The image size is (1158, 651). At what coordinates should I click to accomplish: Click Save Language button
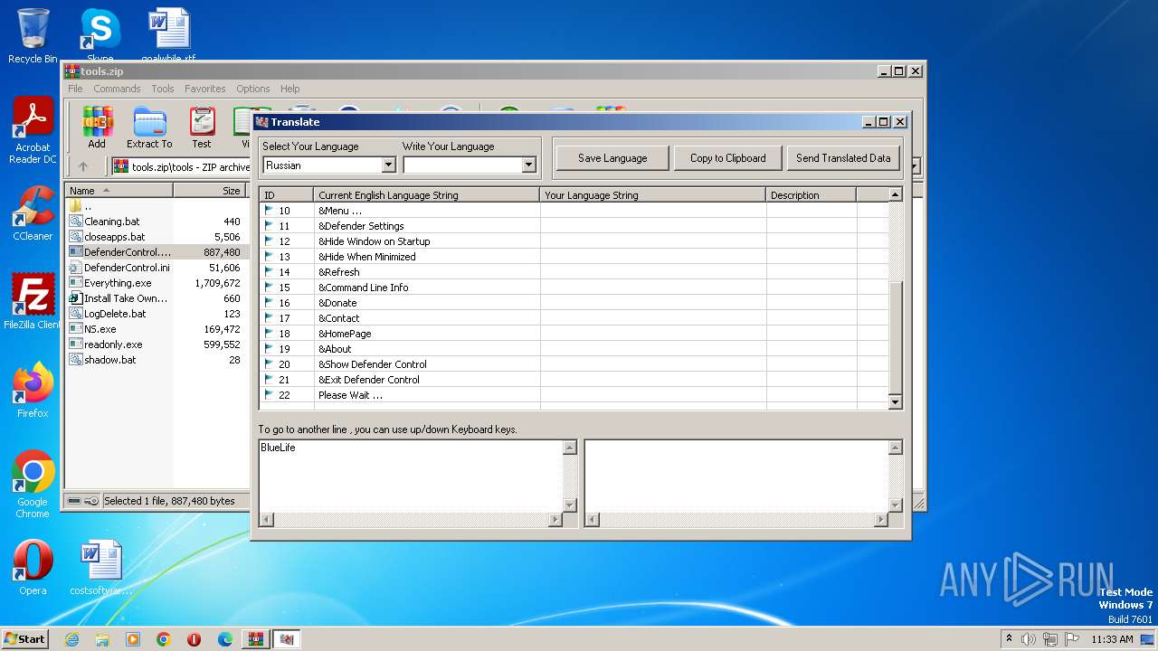[612, 158]
